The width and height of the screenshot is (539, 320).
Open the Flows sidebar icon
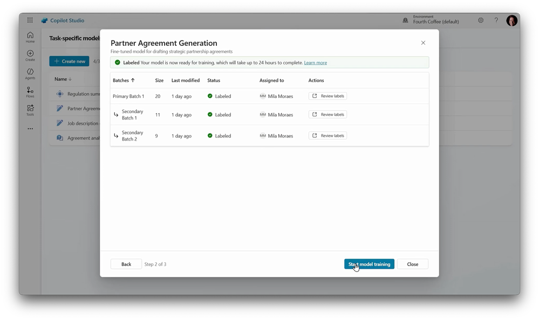tap(30, 92)
